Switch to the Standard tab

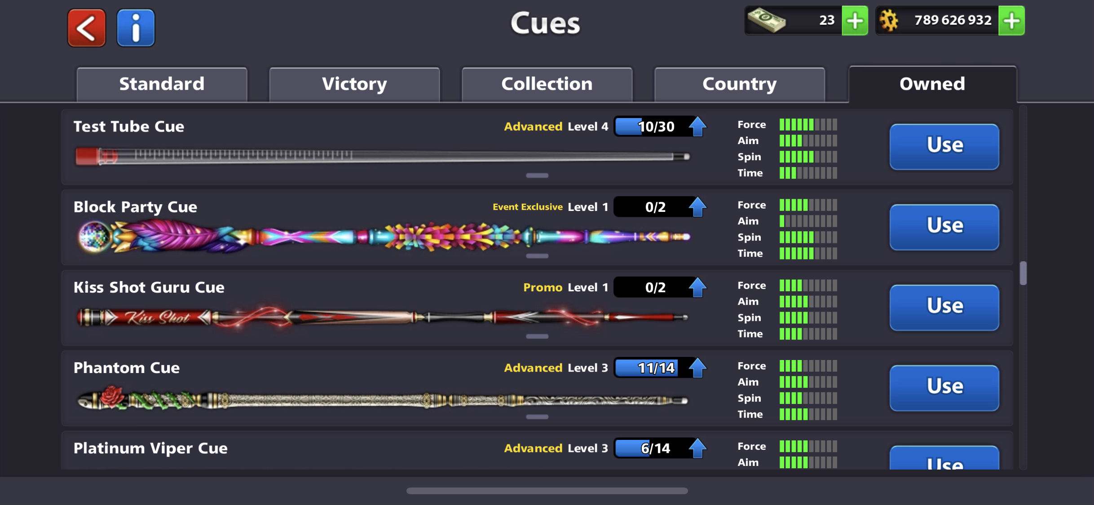point(162,84)
